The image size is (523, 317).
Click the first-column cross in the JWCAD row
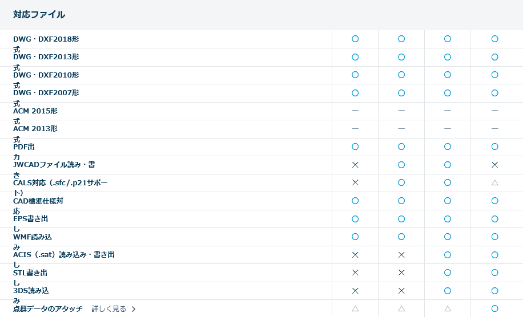point(355,165)
